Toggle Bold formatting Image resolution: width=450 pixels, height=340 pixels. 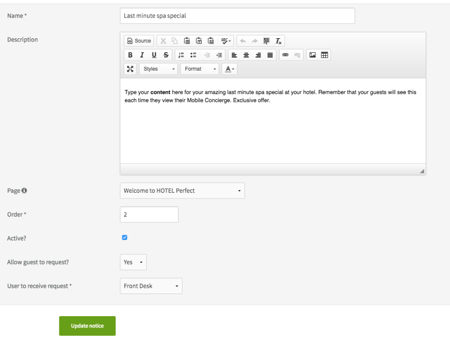(130, 55)
